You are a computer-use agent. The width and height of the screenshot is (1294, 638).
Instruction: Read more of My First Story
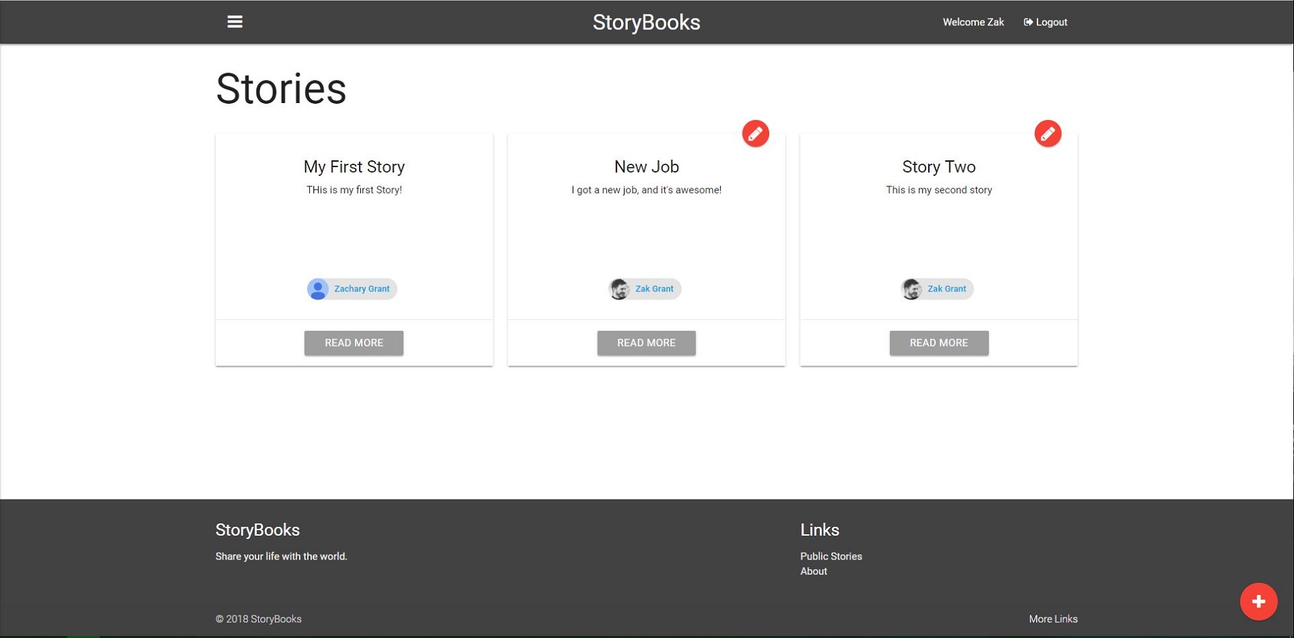(354, 343)
